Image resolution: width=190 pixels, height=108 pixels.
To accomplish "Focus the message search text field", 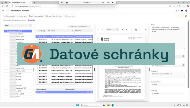I will click(79, 26).
